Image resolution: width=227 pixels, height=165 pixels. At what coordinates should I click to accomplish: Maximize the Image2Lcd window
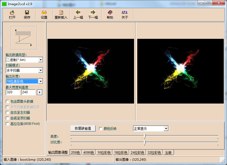tap(208, 3)
